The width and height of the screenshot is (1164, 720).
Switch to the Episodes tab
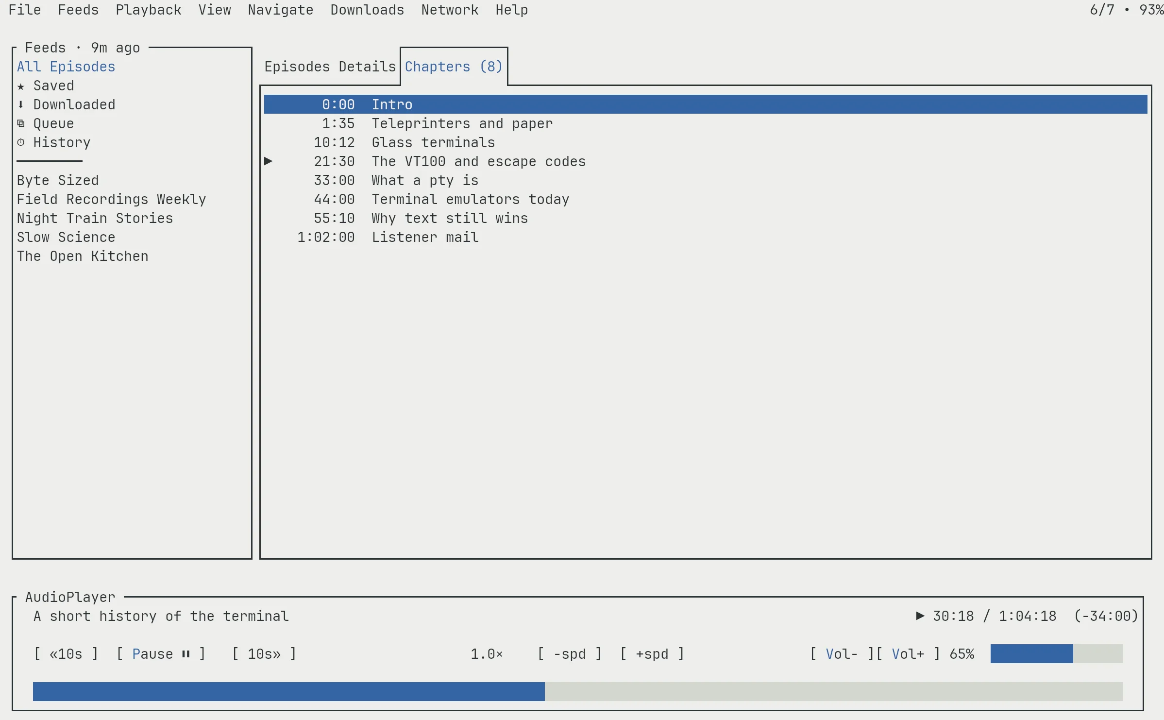pyautogui.click(x=297, y=67)
